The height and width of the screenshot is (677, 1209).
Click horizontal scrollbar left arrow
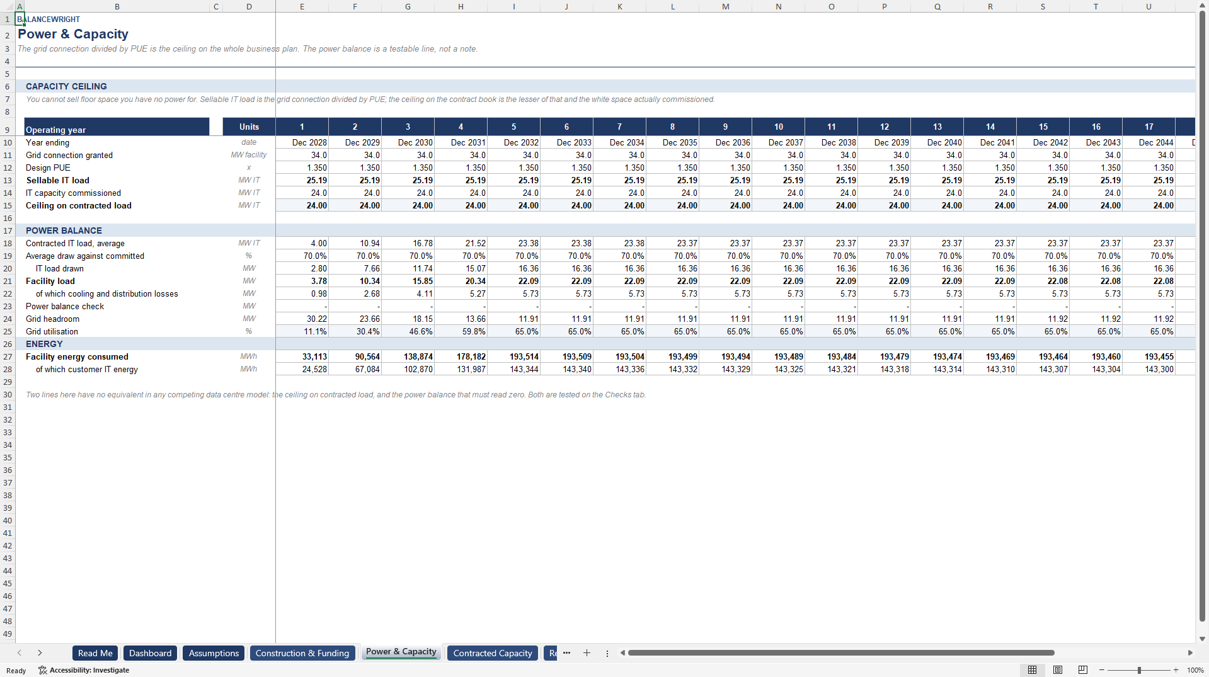pos(622,653)
